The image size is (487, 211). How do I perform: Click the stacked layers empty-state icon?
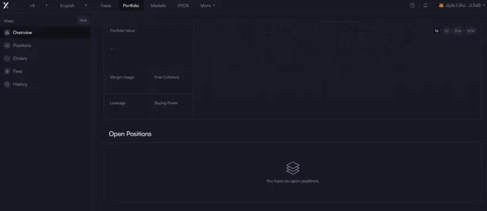[292, 168]
